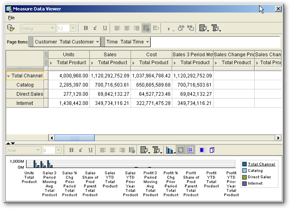Open the Time page item dropdown

tap(147, 42)
